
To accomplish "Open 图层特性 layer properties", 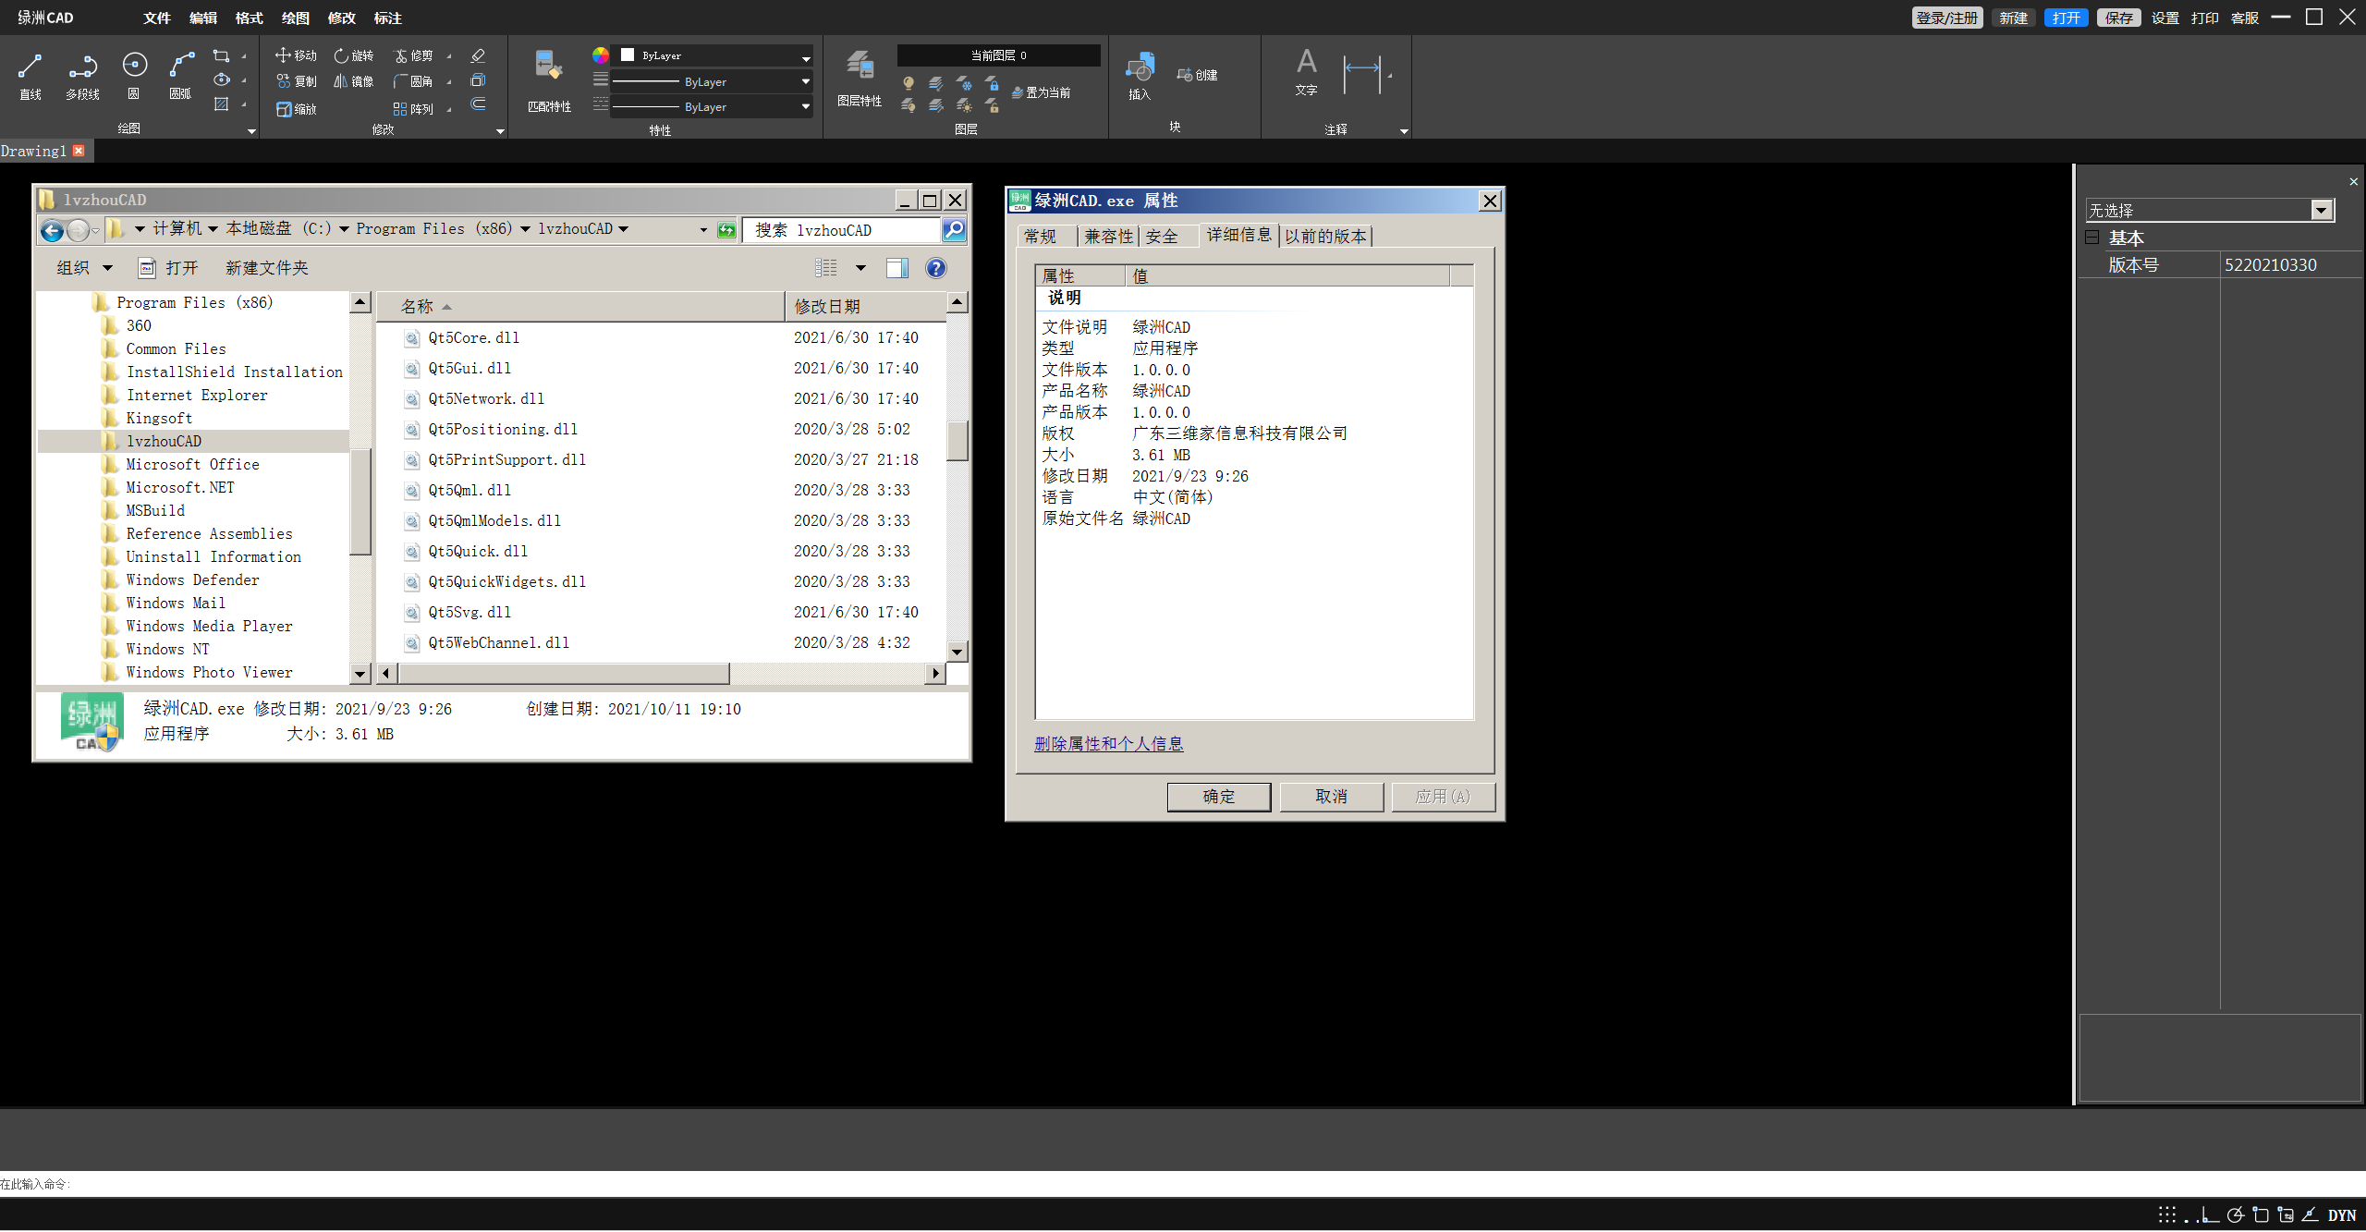I will (x=859, y=78).
